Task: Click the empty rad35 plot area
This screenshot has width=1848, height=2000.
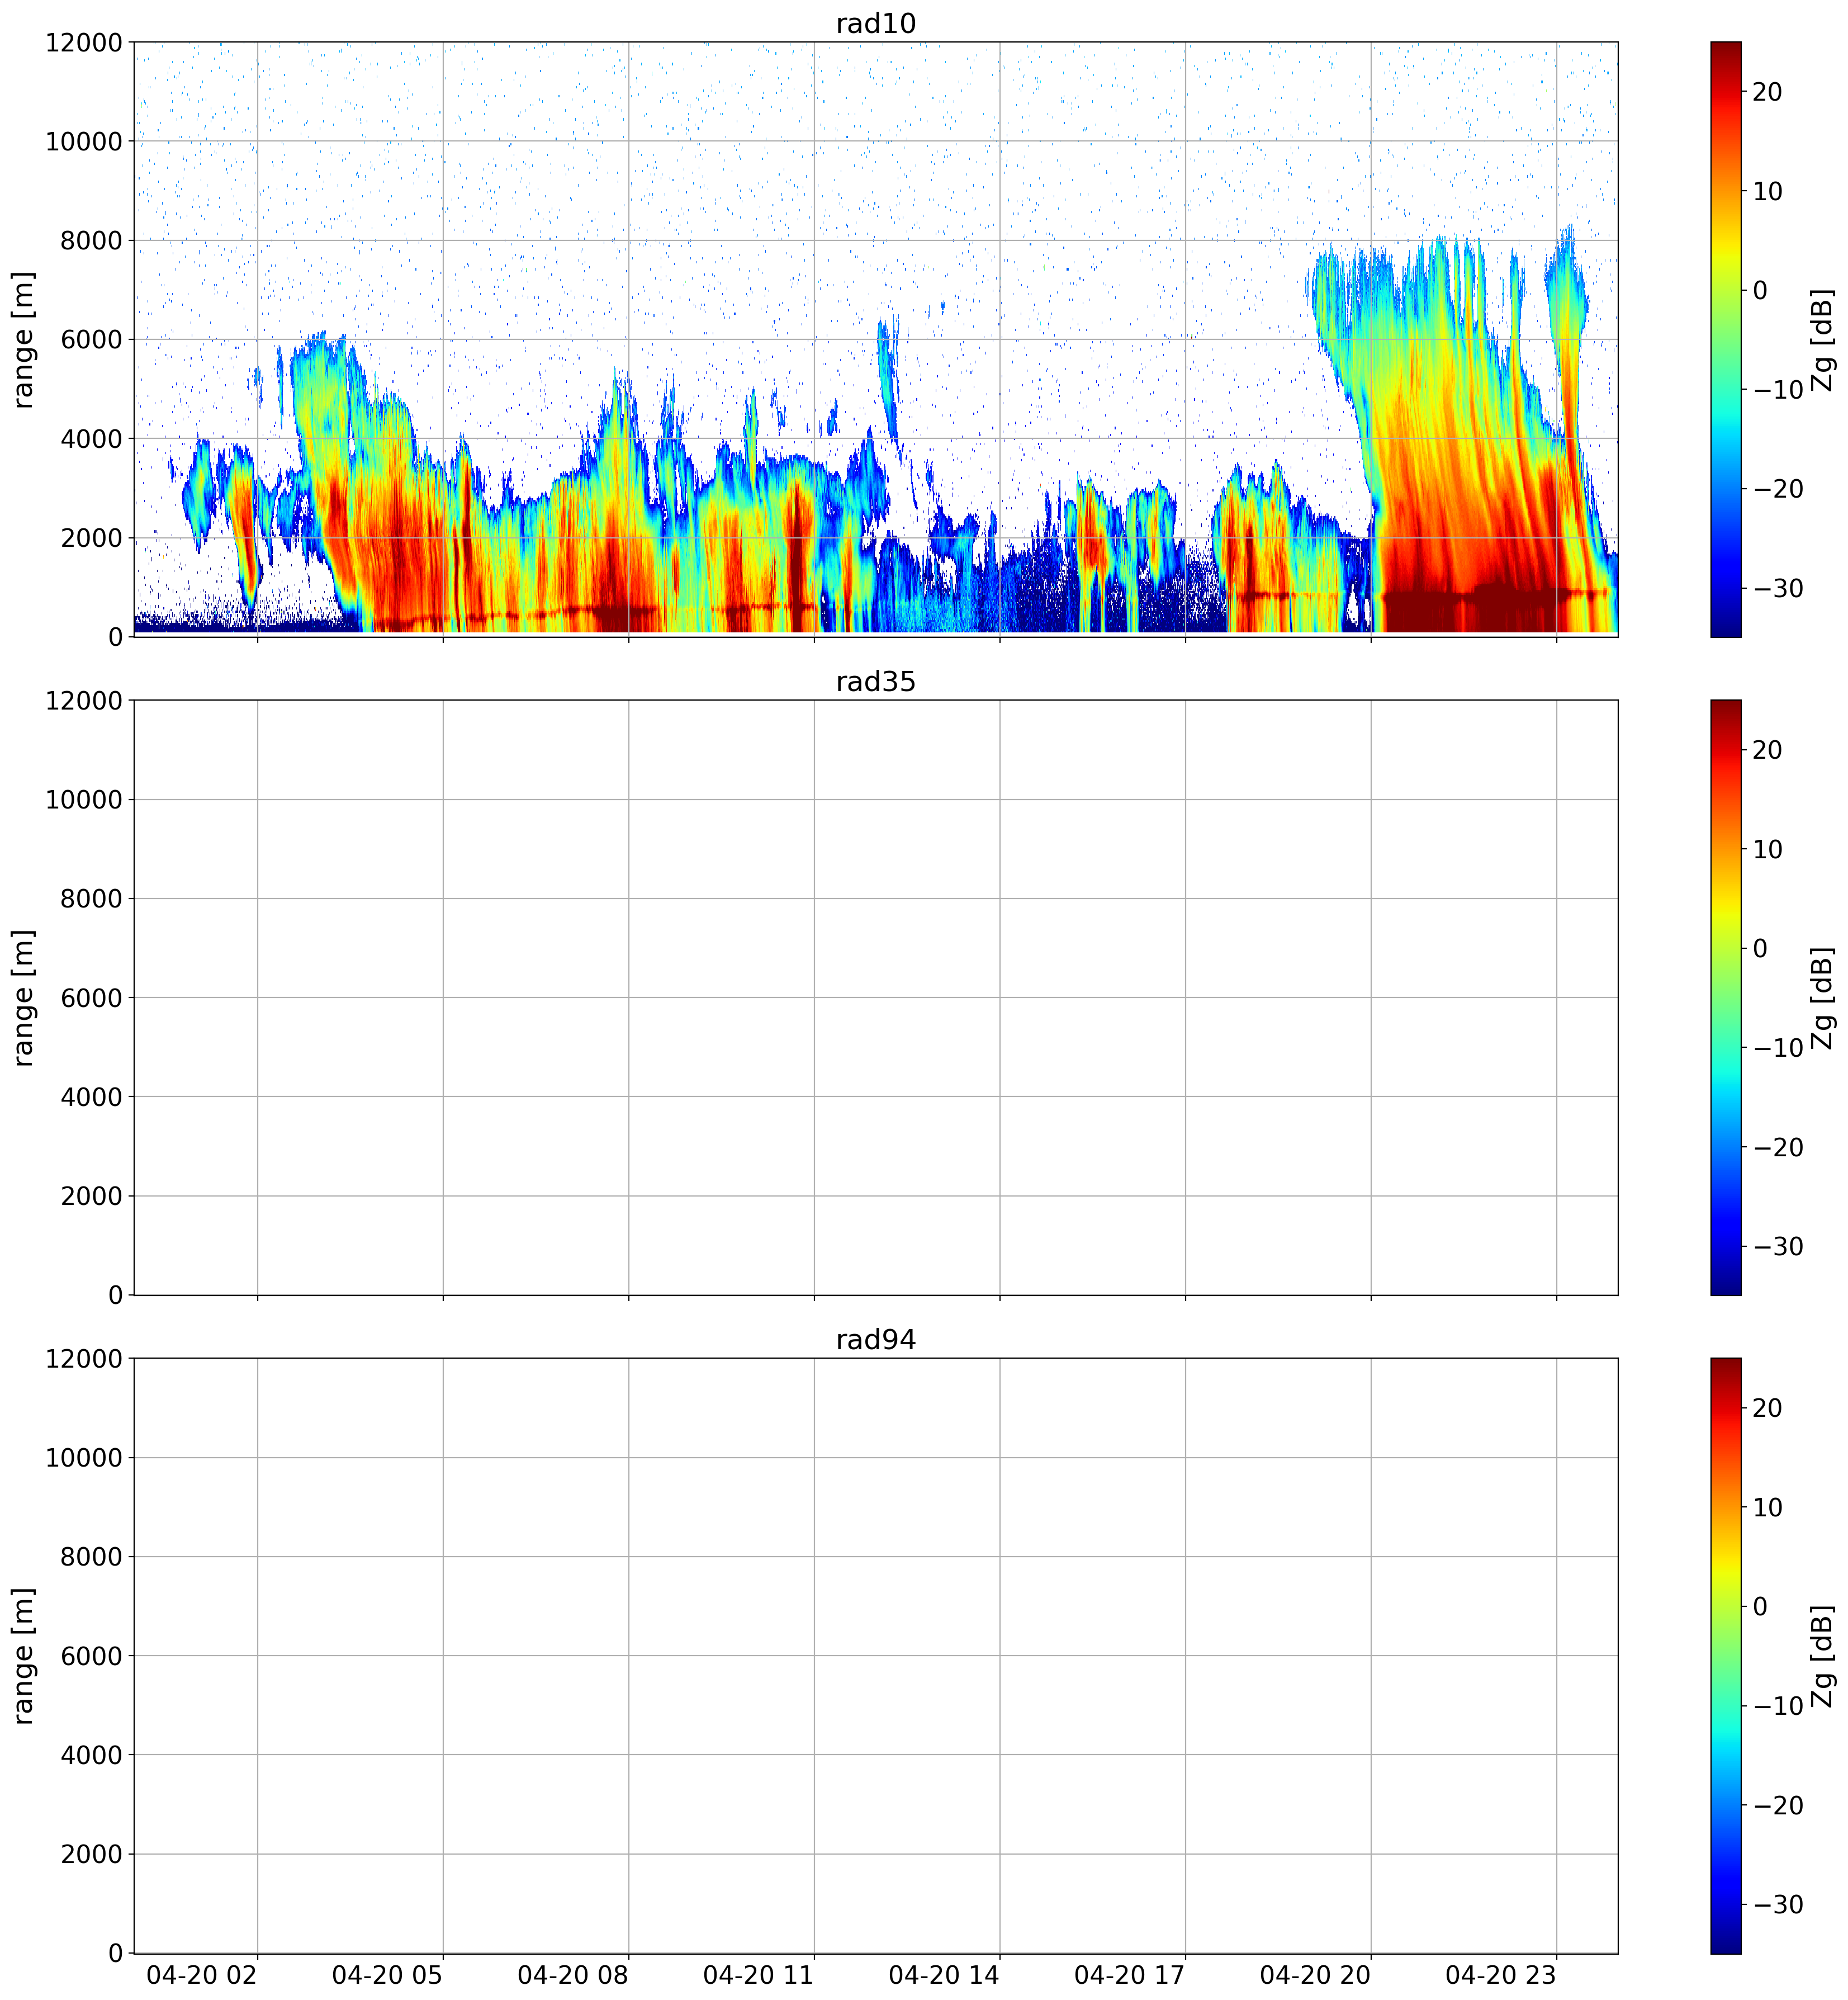Action: click(x=876, y=997)
